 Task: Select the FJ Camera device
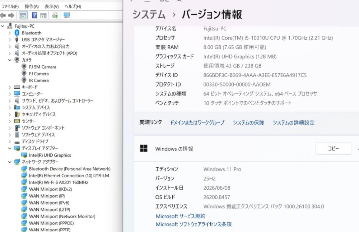(x=39, y=74)
